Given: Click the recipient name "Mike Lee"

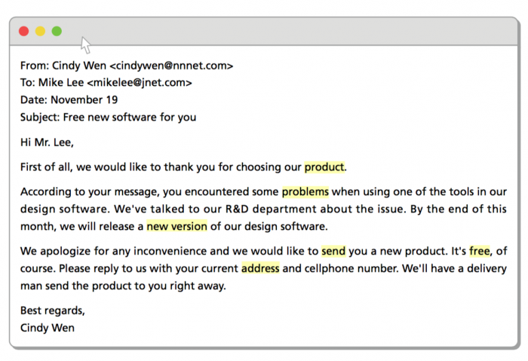Looking at the screenshot, I should [x=61, y=82].
